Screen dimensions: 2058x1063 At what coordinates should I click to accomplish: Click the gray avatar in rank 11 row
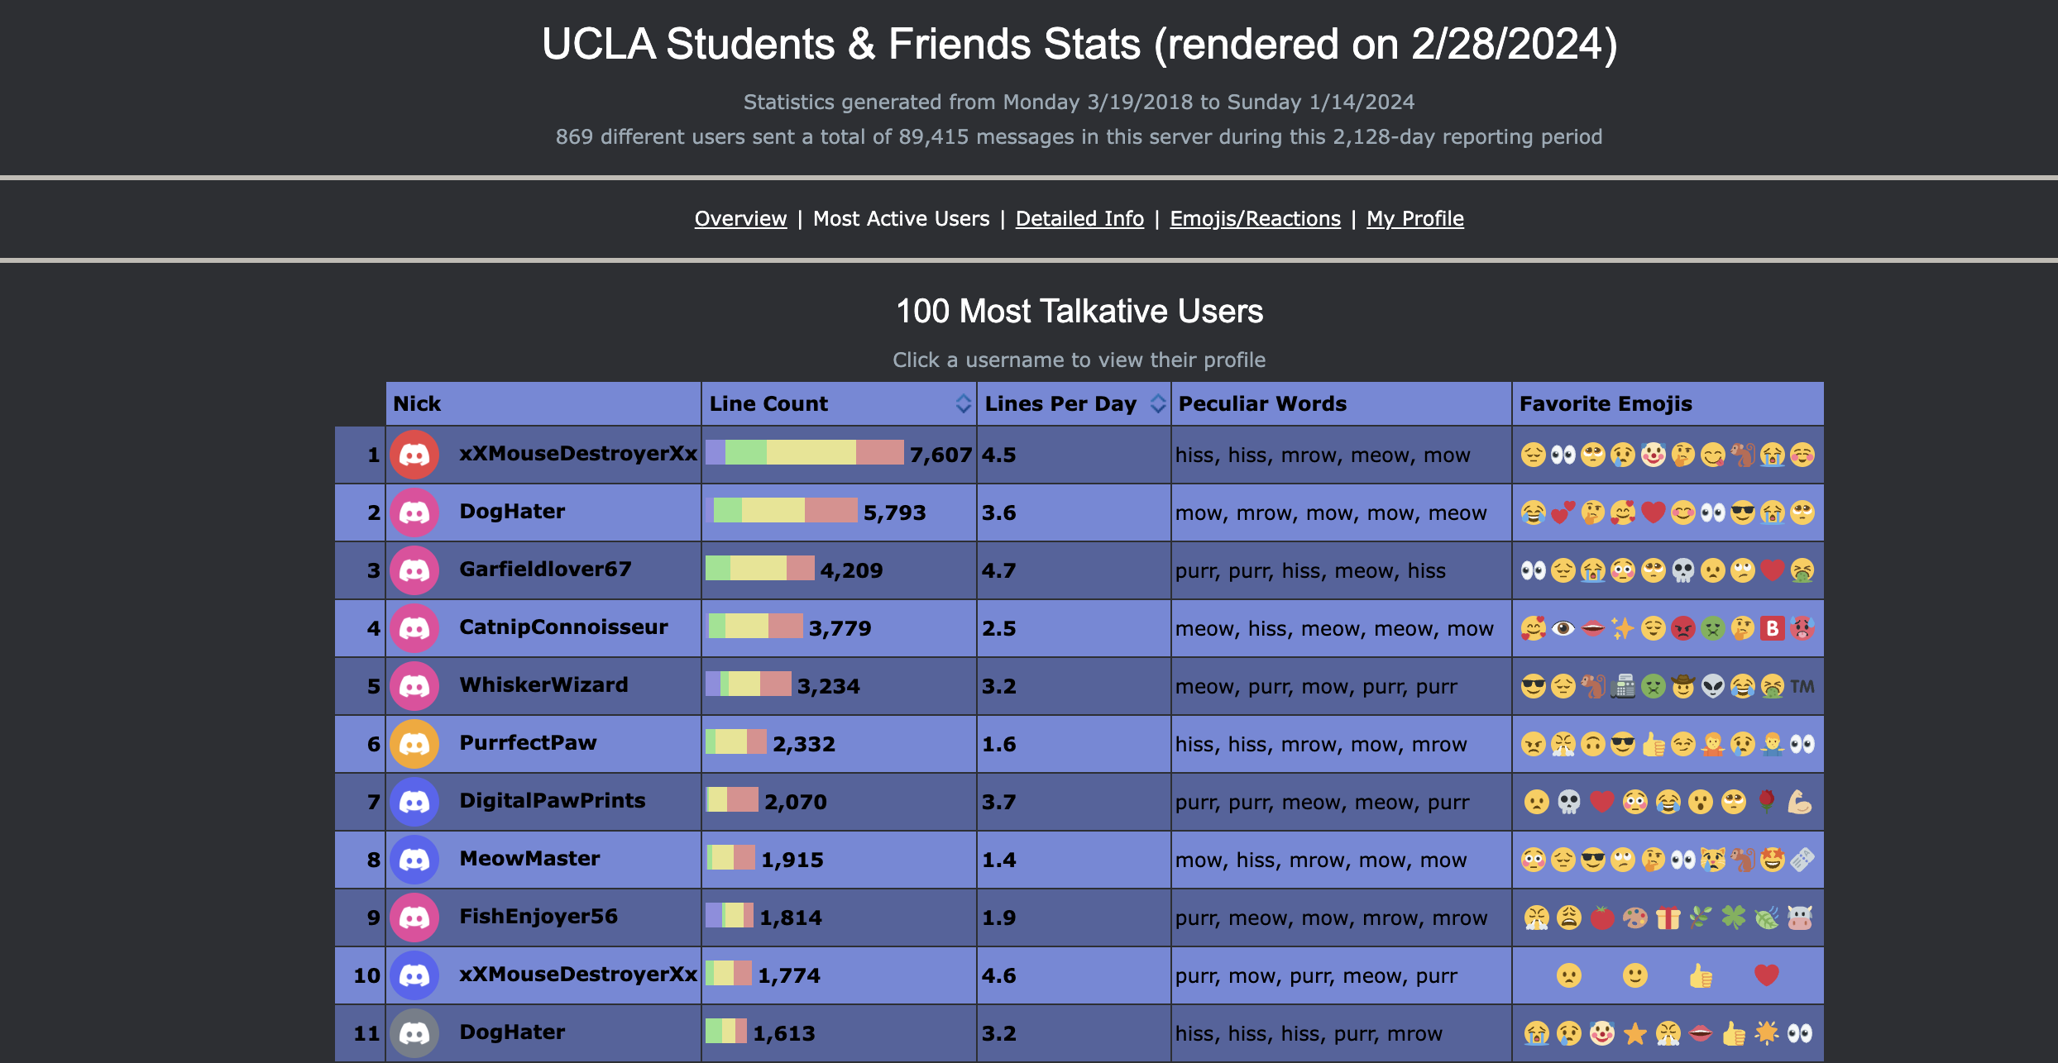414,1033
